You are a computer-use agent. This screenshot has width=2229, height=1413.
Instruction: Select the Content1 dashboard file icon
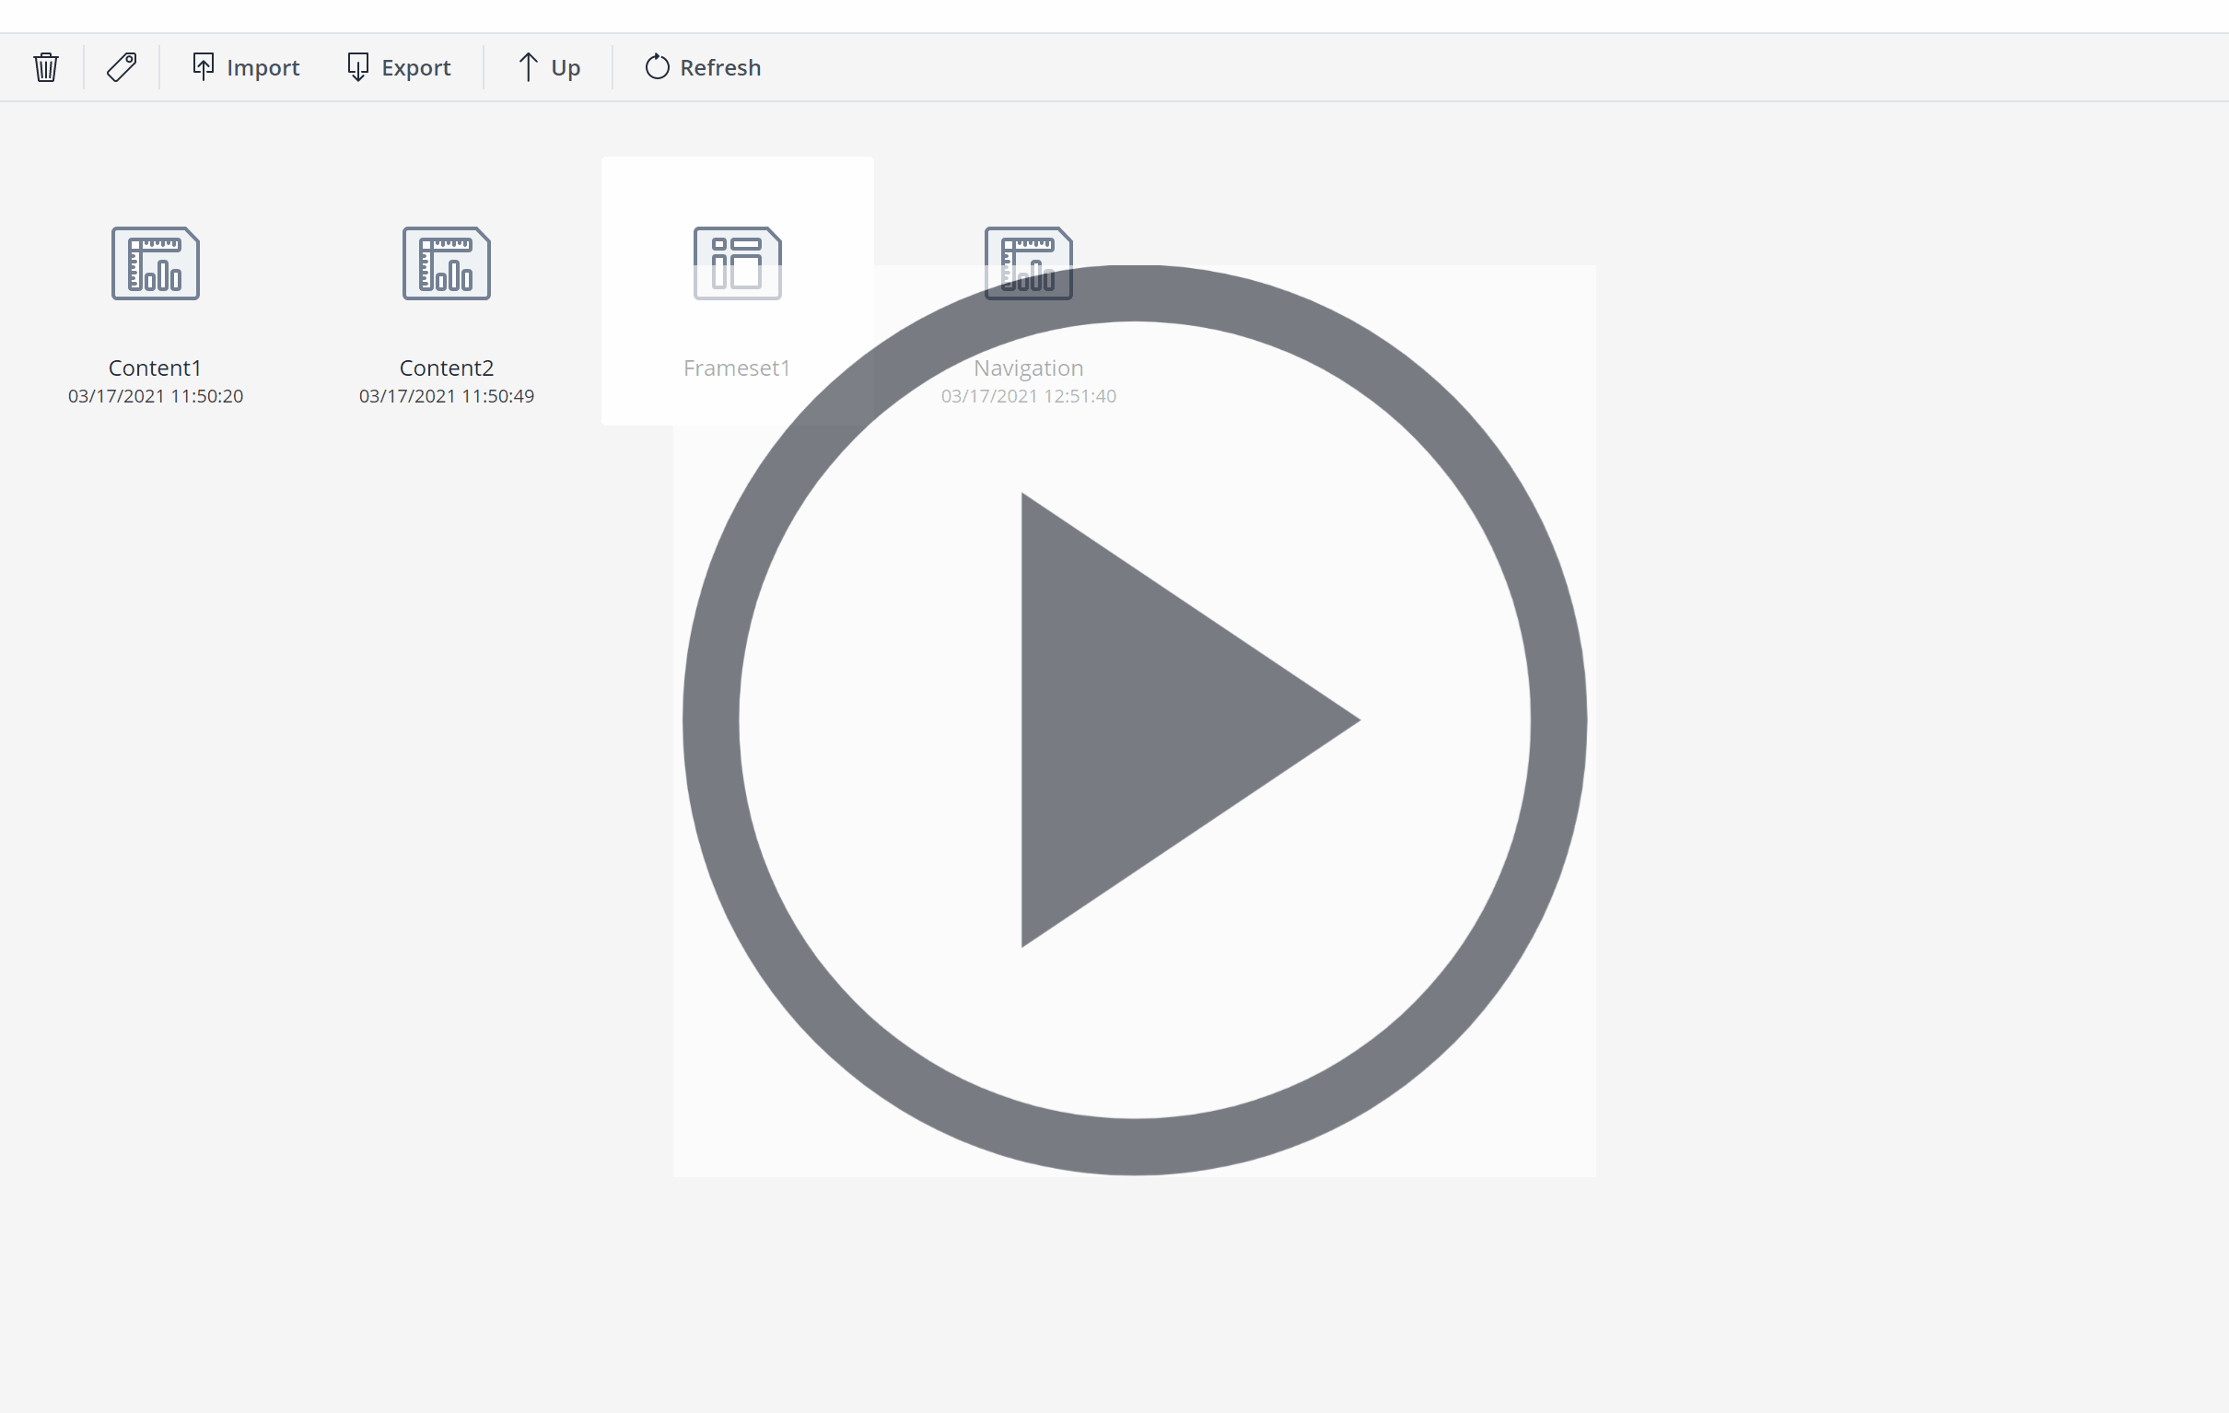(156, 263)
